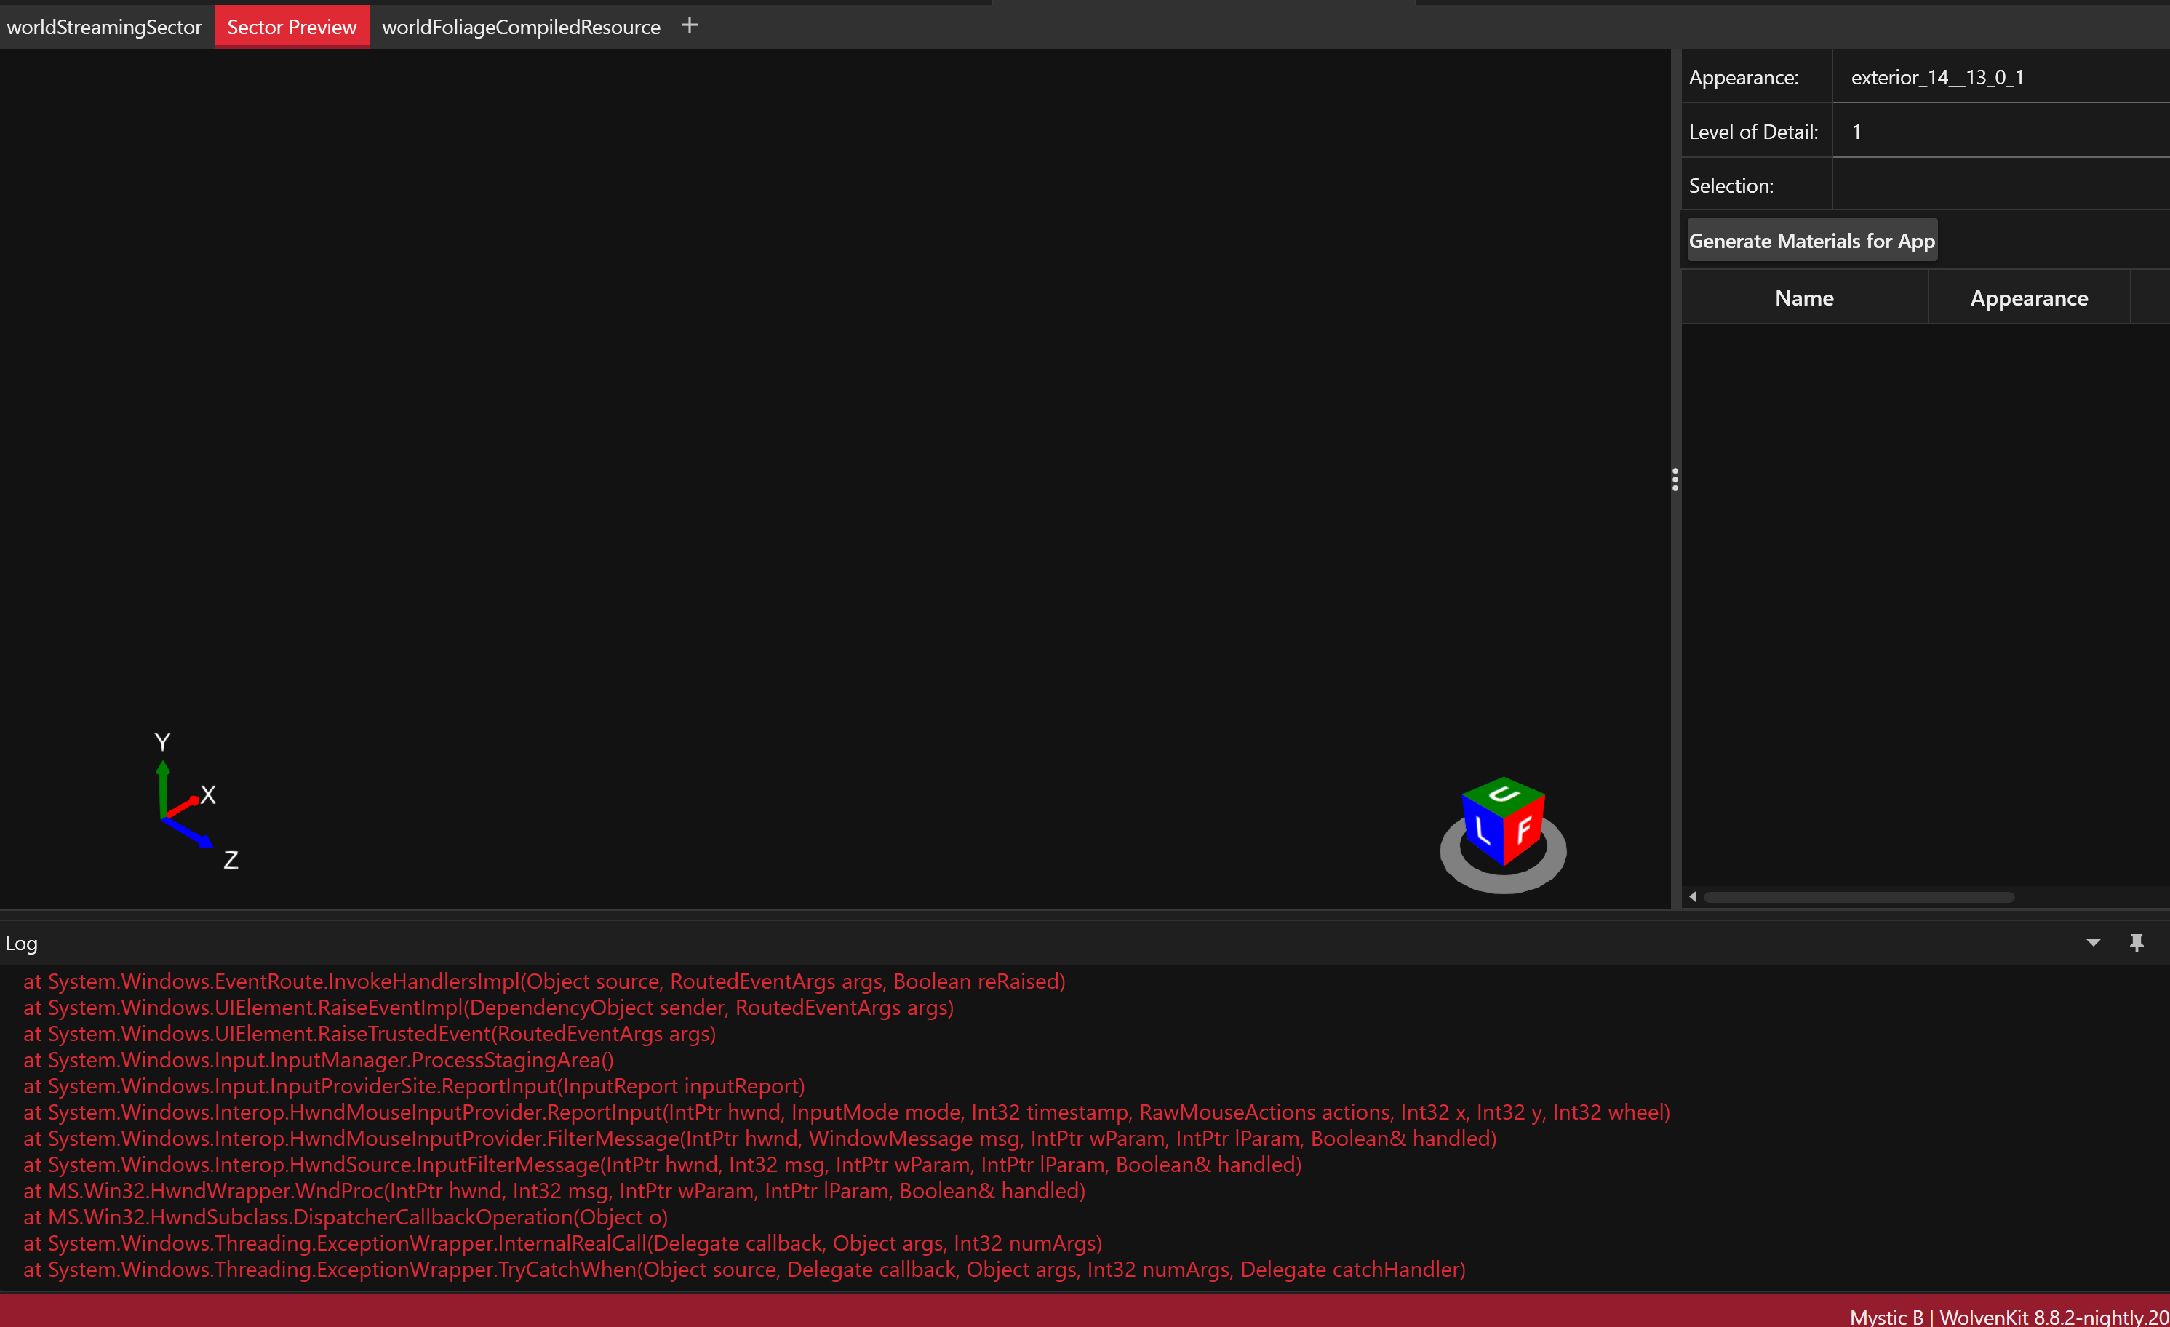Select the Sector Preview tab
This screenshot has width=2170, height=1327.
click(291, 26)
